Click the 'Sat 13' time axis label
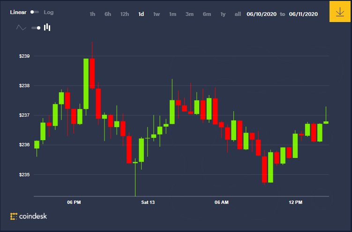The image size is (352, 232). coord(148,202)
